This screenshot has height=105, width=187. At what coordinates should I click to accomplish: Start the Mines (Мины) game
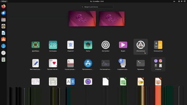tap(88, 45)
